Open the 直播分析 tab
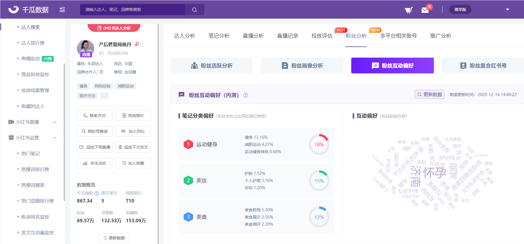Screen dimensions: 524x244 click(x=253, y=36)
